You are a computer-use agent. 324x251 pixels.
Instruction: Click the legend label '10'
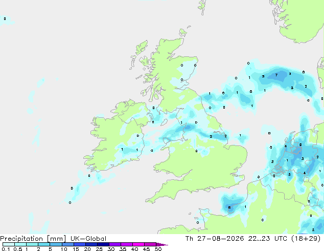point(64,249)
